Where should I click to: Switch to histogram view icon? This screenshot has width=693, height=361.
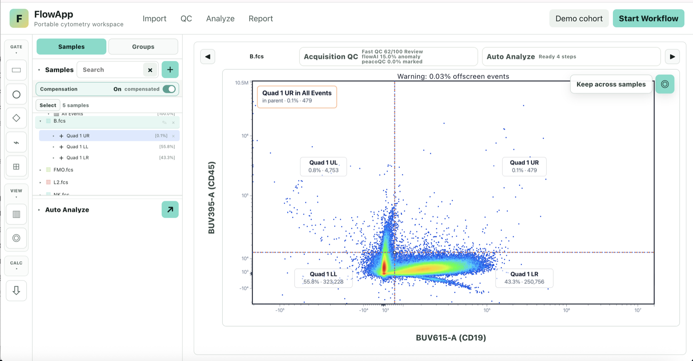16,214
